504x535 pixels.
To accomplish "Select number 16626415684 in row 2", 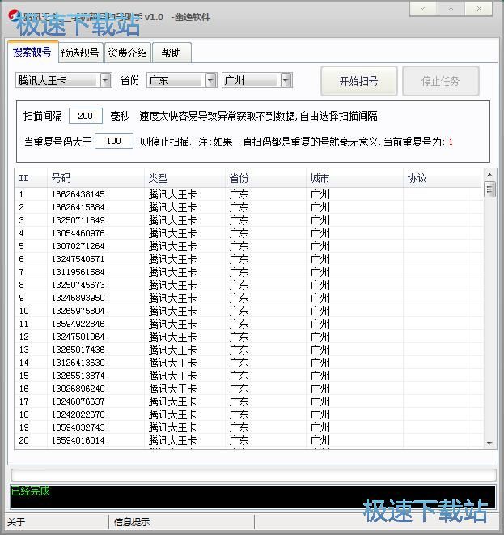I will [x=78, y=207].
